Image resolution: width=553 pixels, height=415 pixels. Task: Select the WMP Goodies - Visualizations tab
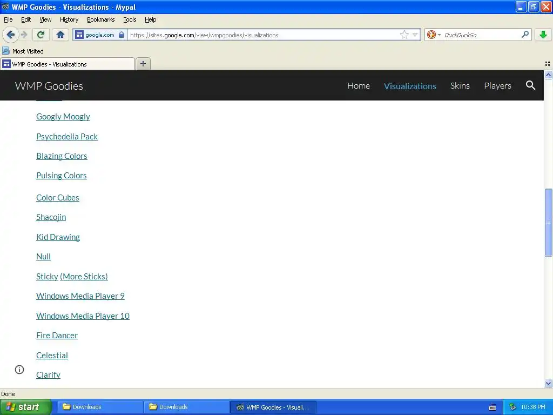click(x=68, y=64)
